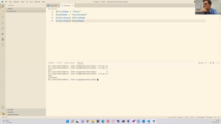Click the Strings.ps1 breadcrumb
Screen dimensions: 221x124
(x=54, y=9)
